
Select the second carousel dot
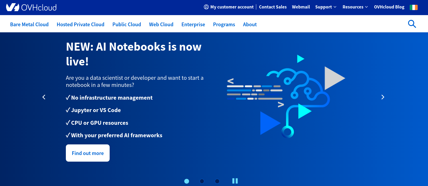(x=202, y=181)
